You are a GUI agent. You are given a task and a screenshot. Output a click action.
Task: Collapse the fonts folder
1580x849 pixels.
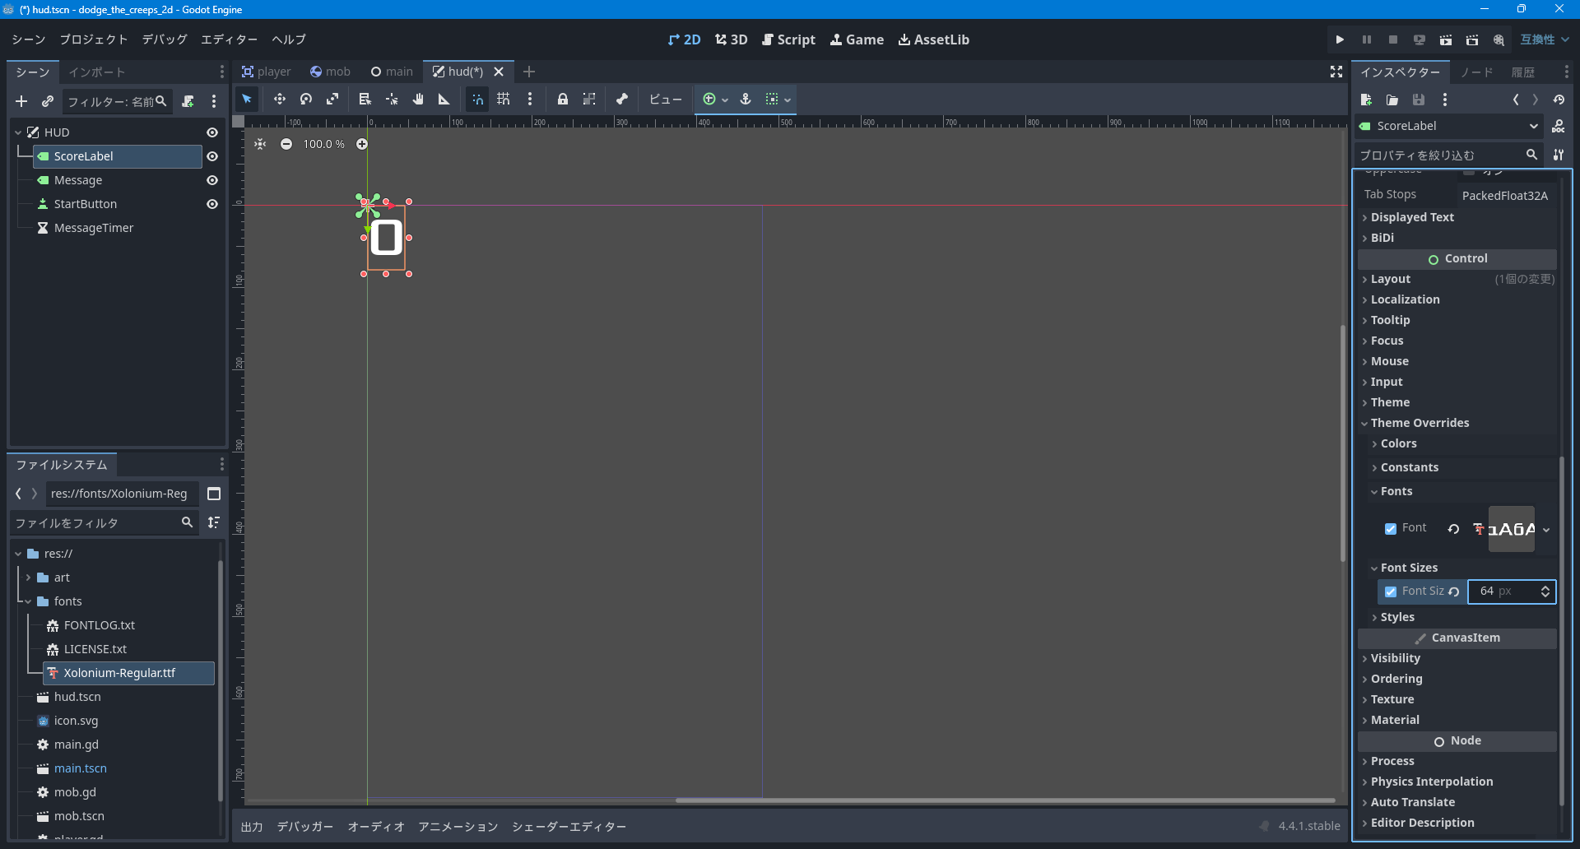(28, 601)
